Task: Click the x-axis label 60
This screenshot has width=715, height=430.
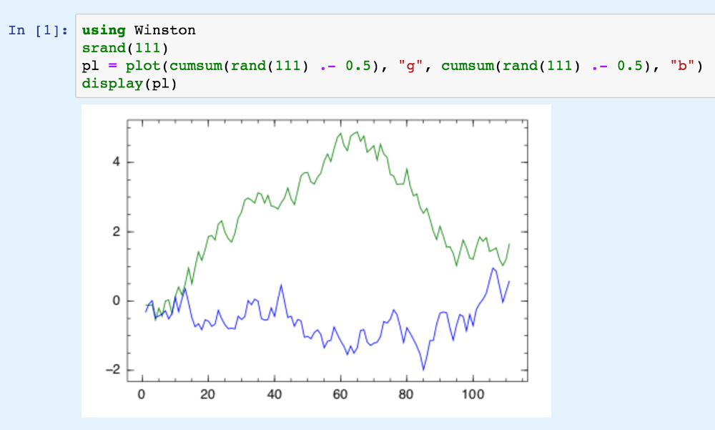Action: pyautogui.click(x=340, y=394)
